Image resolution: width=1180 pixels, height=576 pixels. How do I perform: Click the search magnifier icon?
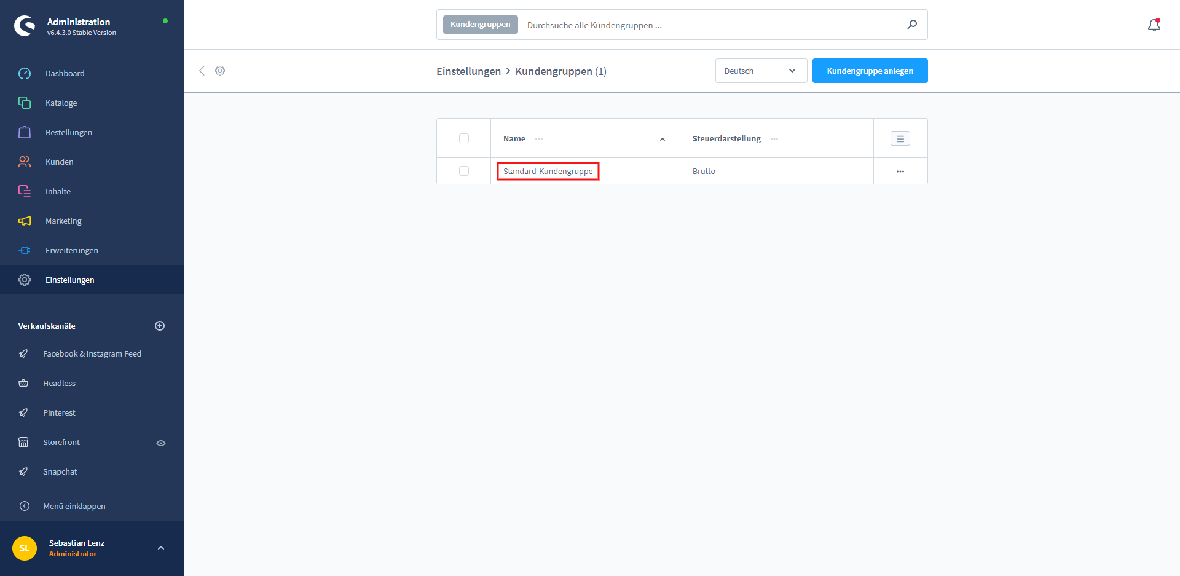[x=912, y=25]
